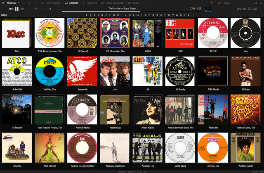The height and width of the screenshot is (173, 264).
Task: Adjust the volume slider
Action: pyautogui.click(x=45, y=9)
